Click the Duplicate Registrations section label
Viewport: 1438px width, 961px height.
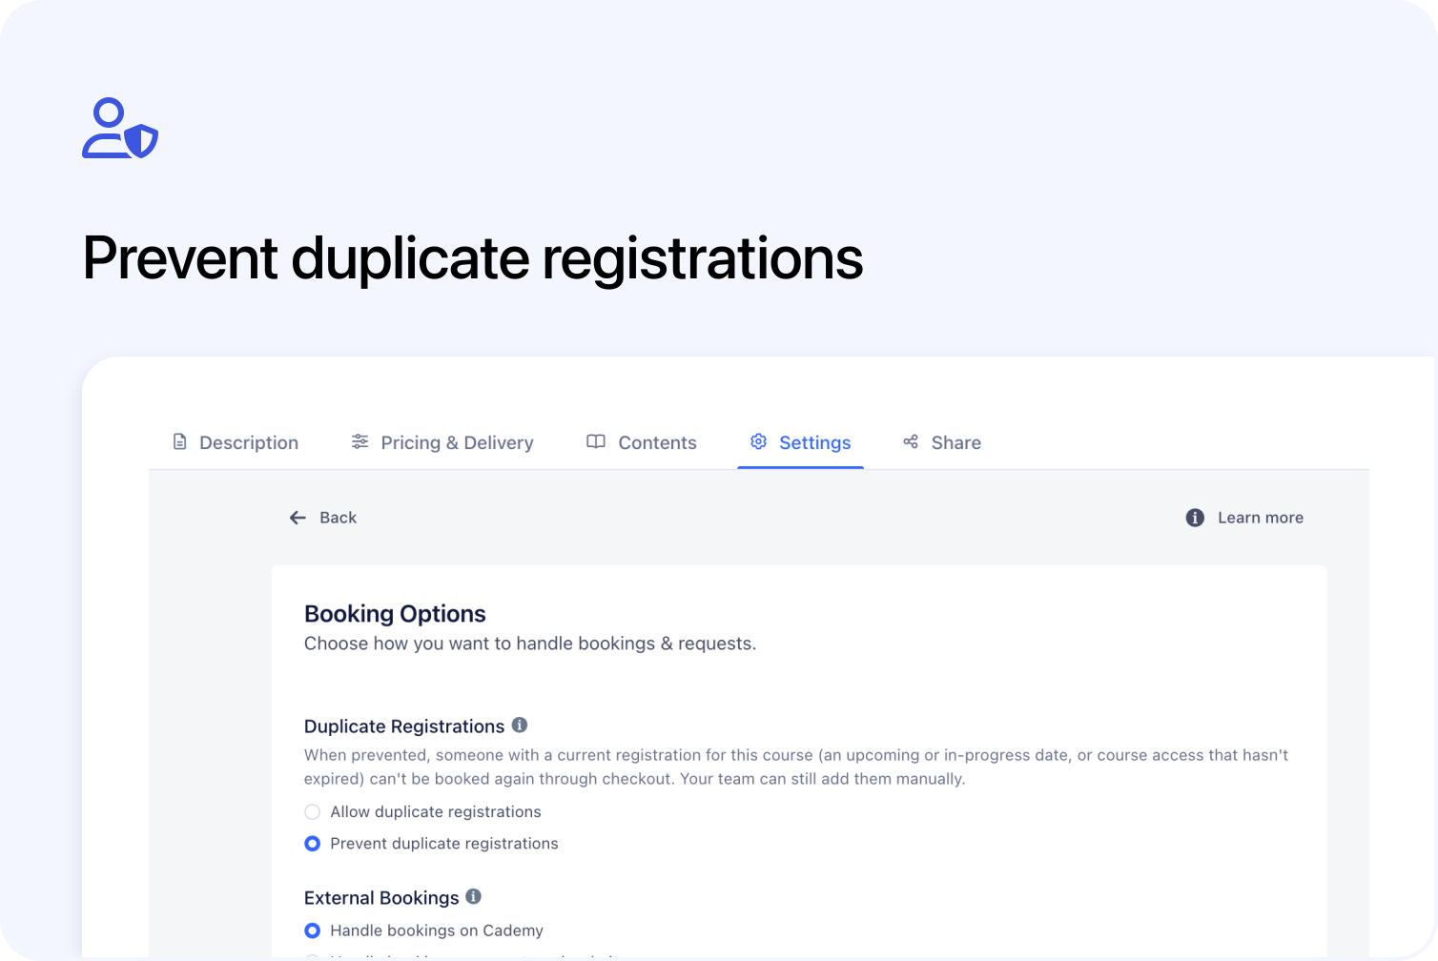point(404,726)
